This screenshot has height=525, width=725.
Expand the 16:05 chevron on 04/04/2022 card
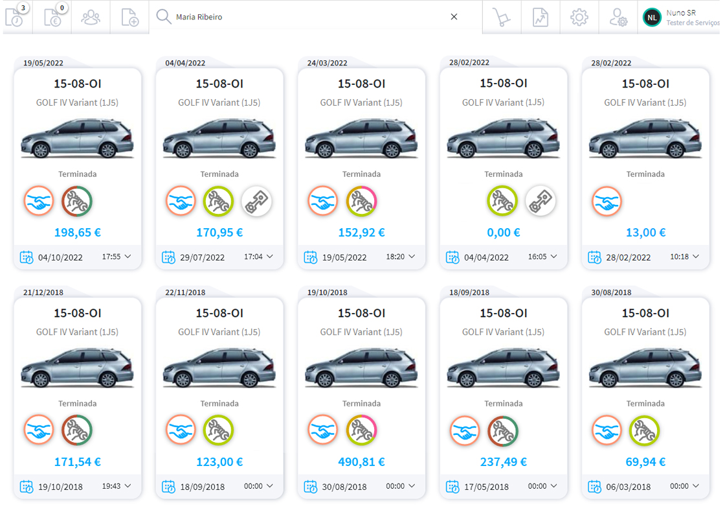[x=554, y=257]
